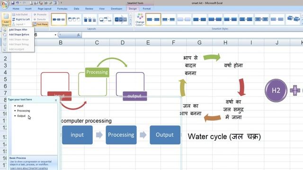
Task: Select the green arrow in water cycle
Action: tap(212, 57)
